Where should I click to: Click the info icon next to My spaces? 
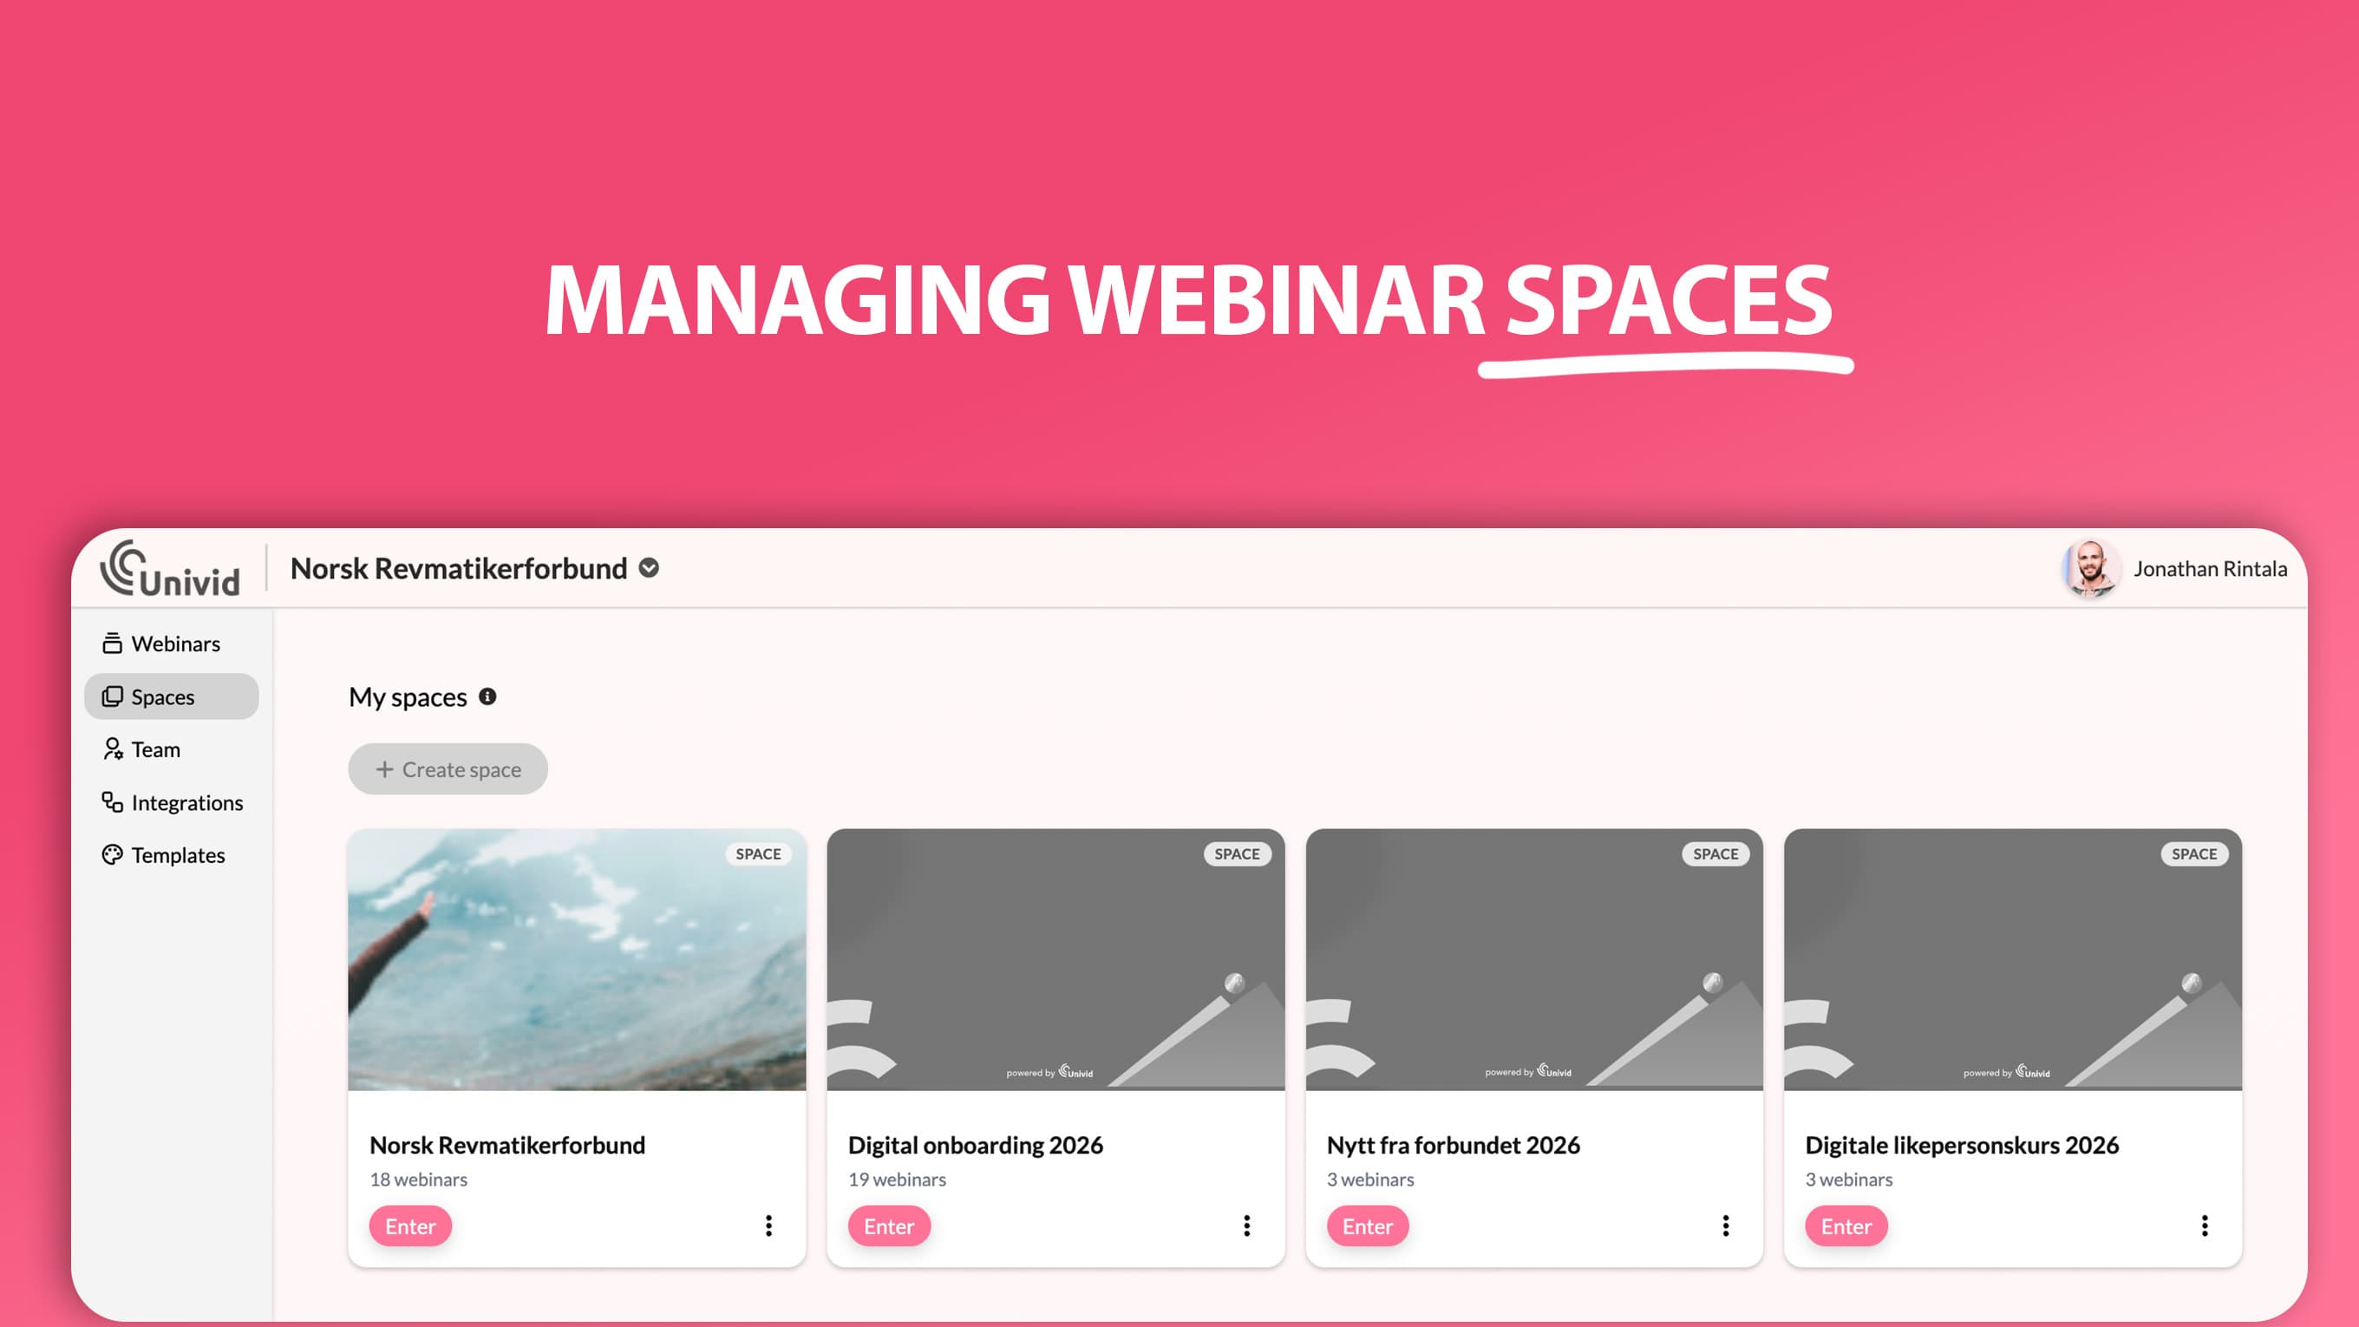(x=487, y=697)
